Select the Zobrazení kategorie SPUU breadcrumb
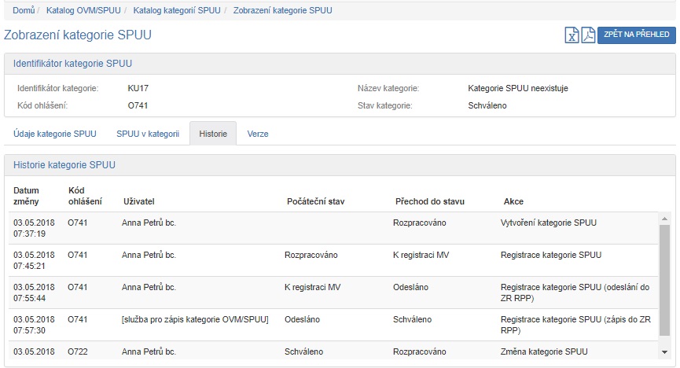The width and height of the screenshot is (680, 368). click(x=282, y=10)
